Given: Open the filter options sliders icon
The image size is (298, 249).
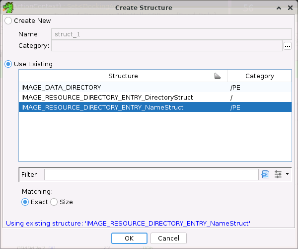Looking at the screenshot, I should [278, 174].
